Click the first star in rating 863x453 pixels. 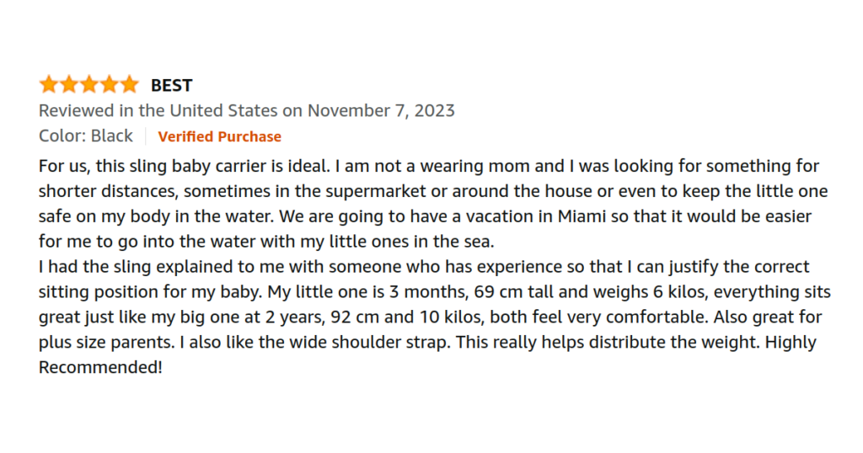click(49, 85)
